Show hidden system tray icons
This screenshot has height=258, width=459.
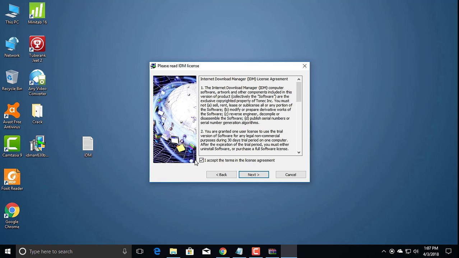[x=384, y=251]
